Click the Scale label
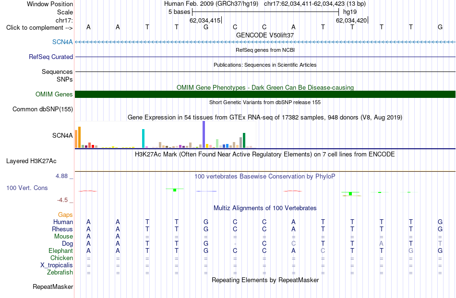The height and width of the screenshot is (298, 456). (x=65, y=12)
